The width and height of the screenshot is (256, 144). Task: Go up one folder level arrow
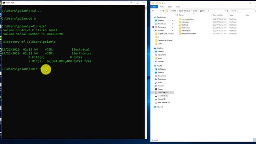pyautogui.click(x=163, y=11)
